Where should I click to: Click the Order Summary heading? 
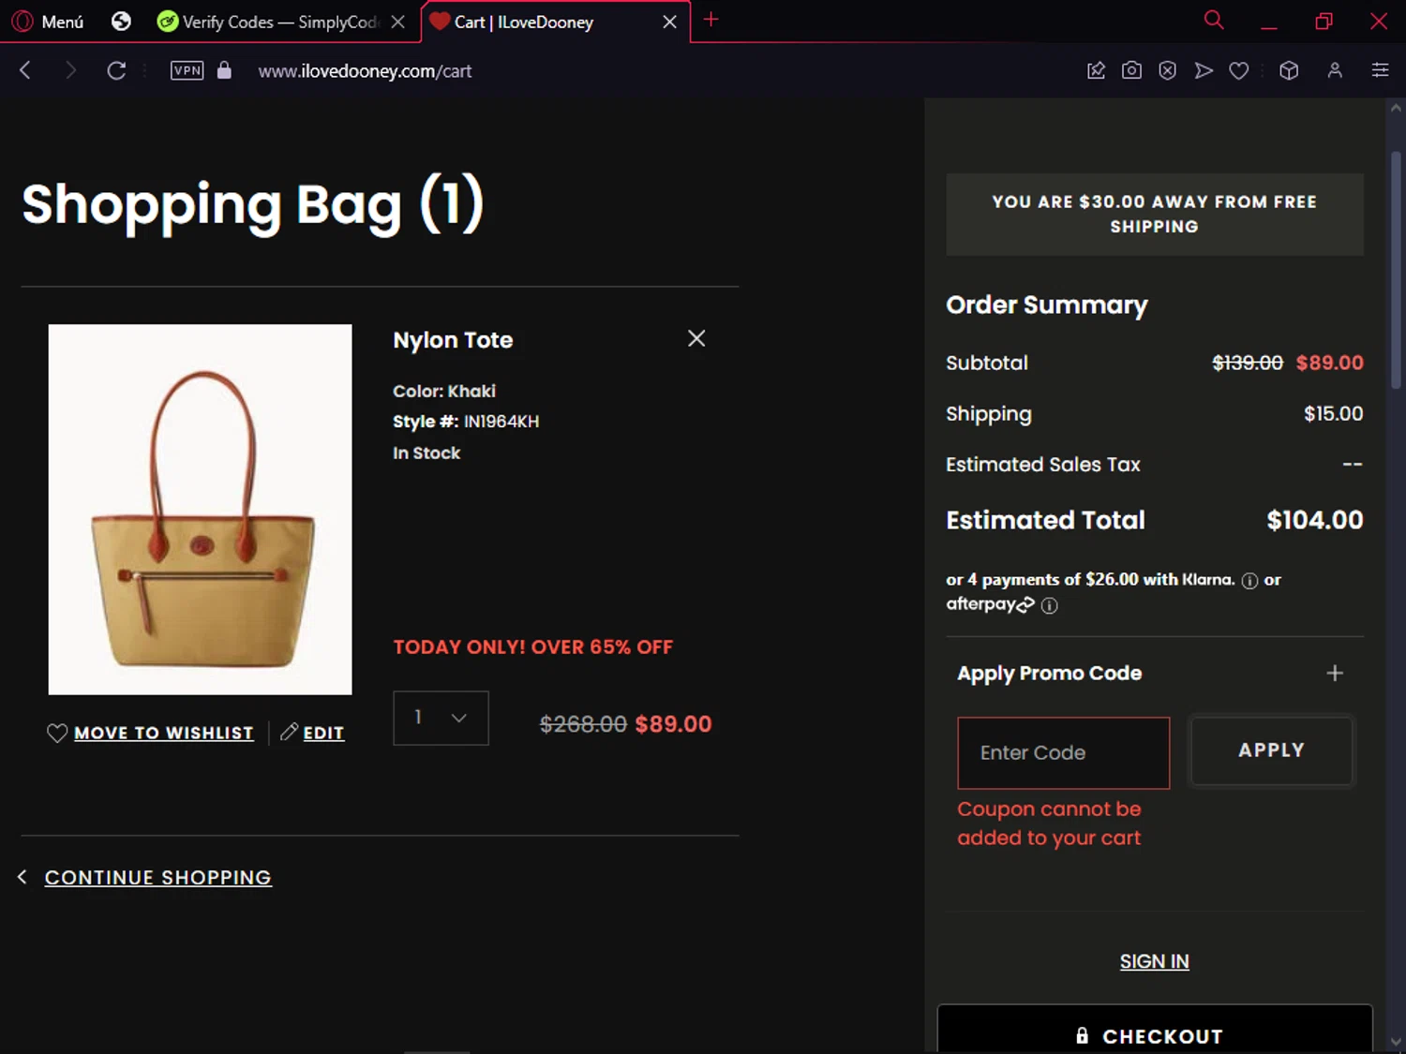pos(1047,305)
